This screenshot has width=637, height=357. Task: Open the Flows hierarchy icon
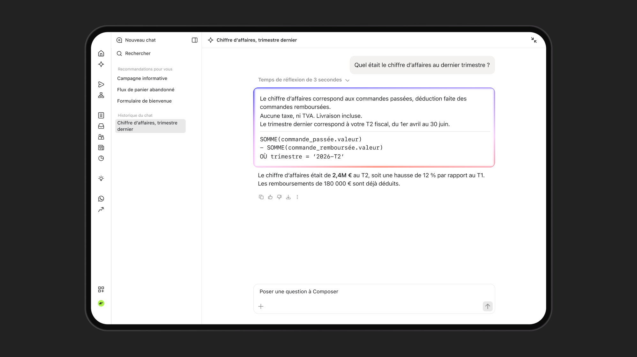tap(101, 95)
